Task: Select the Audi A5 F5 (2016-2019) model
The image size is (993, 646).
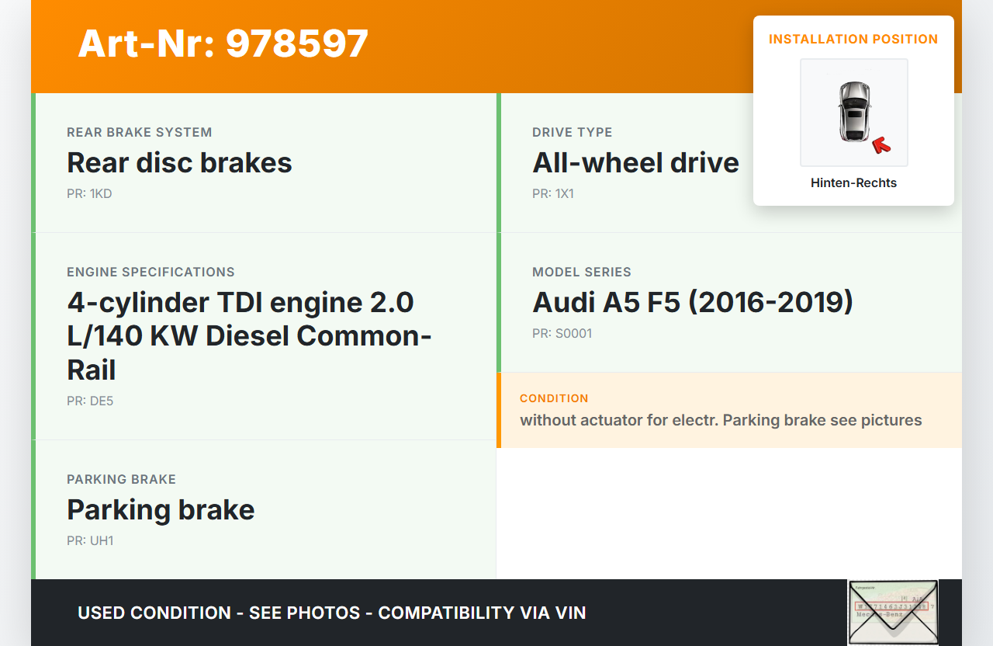Action: coord(692,302)
